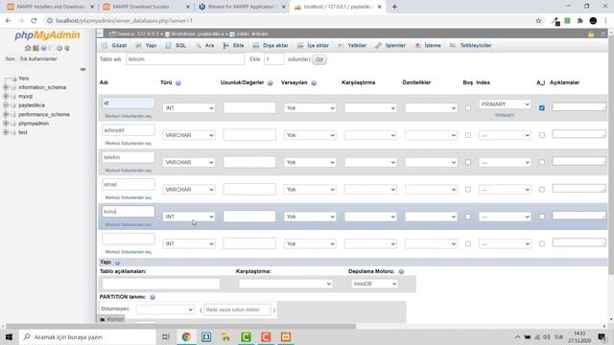The width and height of the screenshot is (614, 345).
Task: Open the Windows Start menu
Action: [x=9, y=336]
